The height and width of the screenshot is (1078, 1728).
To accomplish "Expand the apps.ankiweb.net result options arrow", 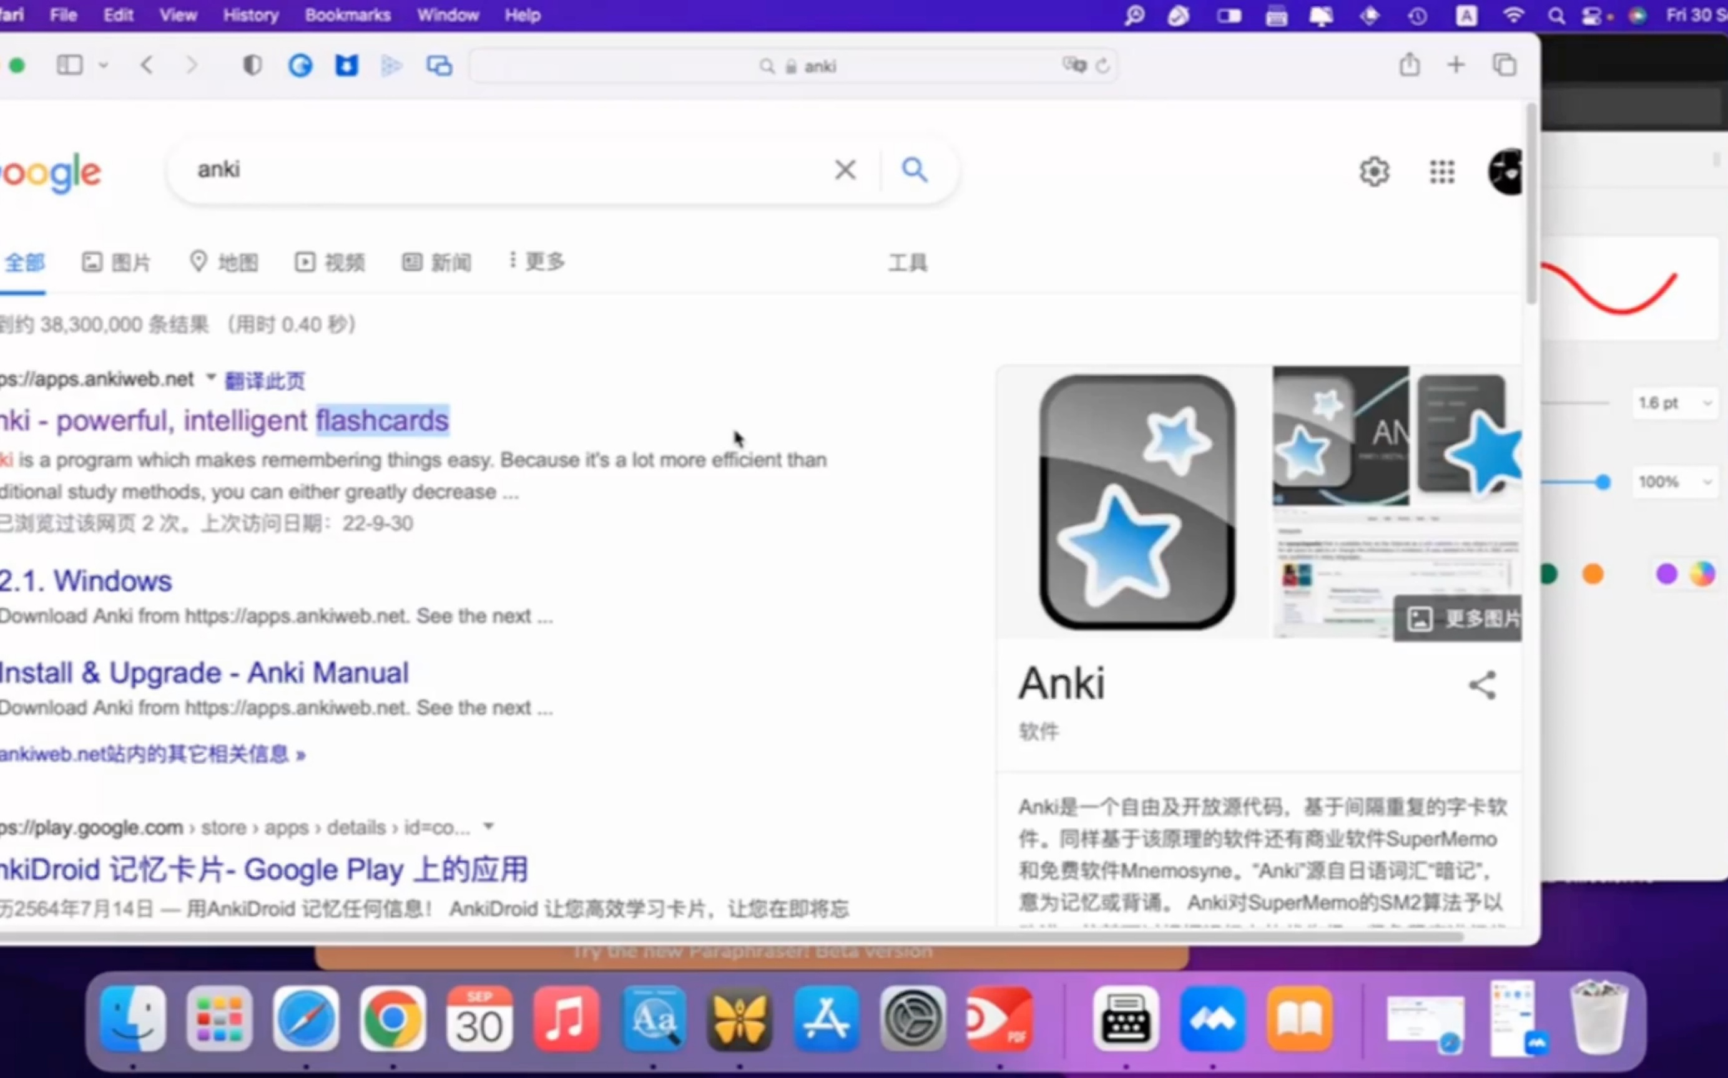I will pos(211,377).
